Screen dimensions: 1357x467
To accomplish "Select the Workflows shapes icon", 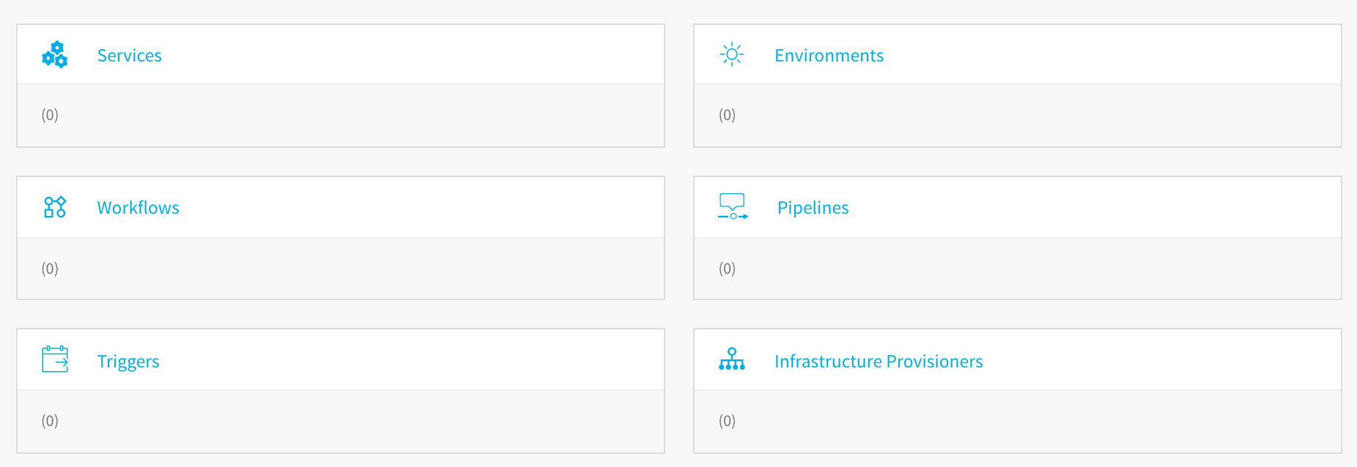I will click(x=55, y=207).
